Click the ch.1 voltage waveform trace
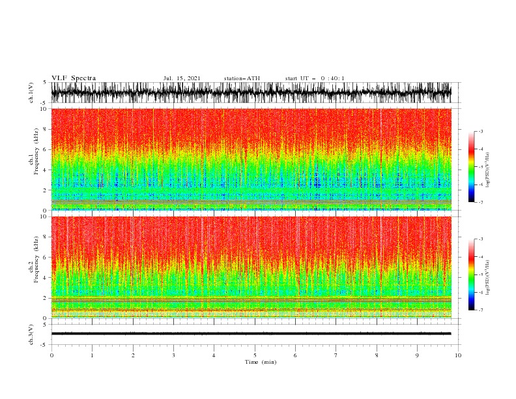 pos(251,93)
